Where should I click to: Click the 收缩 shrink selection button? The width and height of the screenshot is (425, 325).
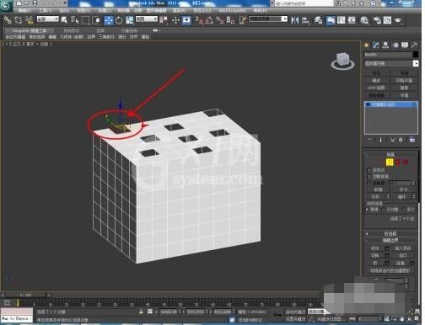pyautogui.click(x=378, y=189)
